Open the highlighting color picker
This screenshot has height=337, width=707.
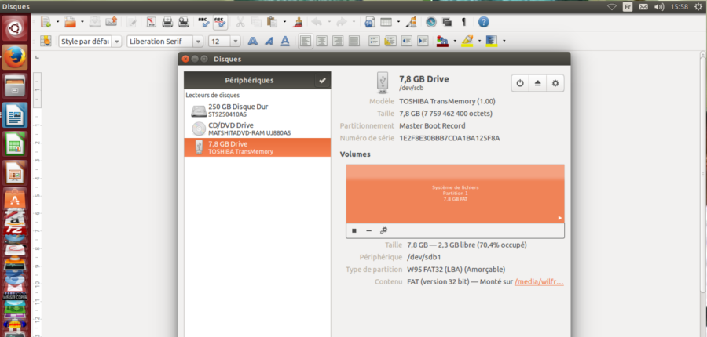coord(477,41)
